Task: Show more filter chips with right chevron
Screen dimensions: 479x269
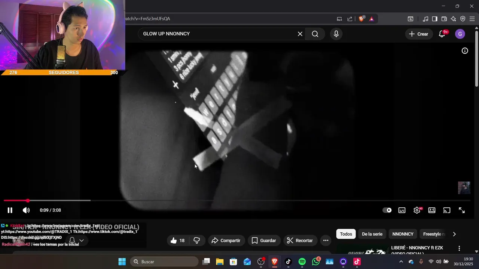Action: pyautogui.click(x=454, y=234)
